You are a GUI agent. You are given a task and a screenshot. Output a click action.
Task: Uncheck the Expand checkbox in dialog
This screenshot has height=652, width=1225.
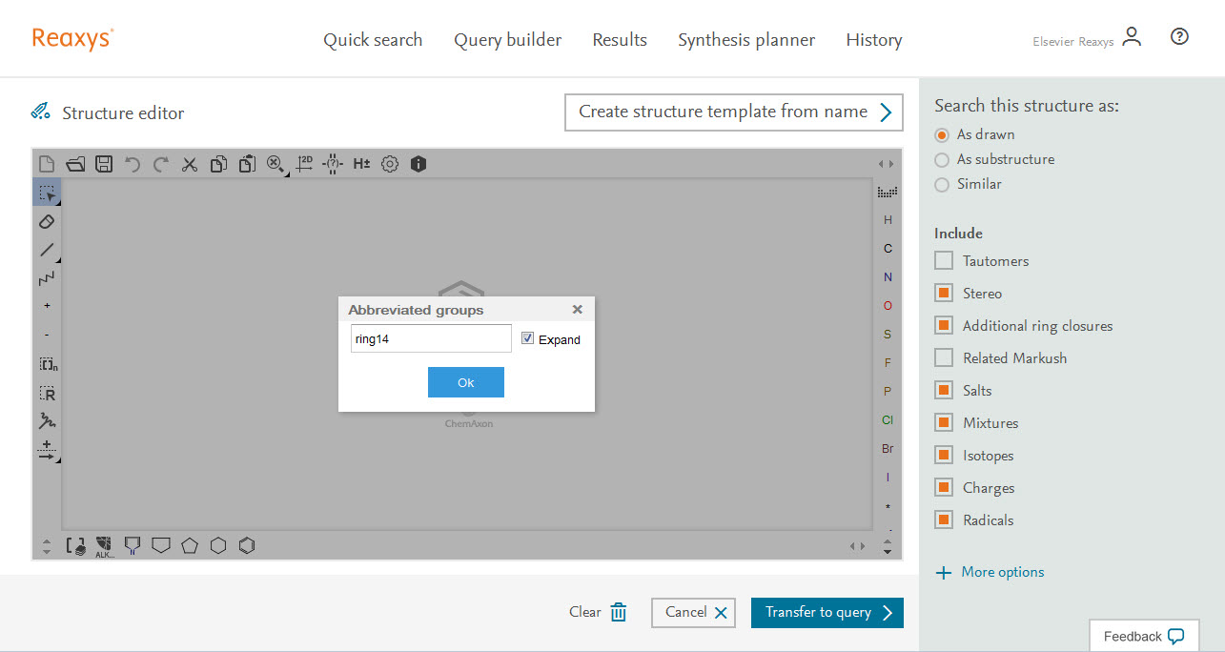click(528, 338)
